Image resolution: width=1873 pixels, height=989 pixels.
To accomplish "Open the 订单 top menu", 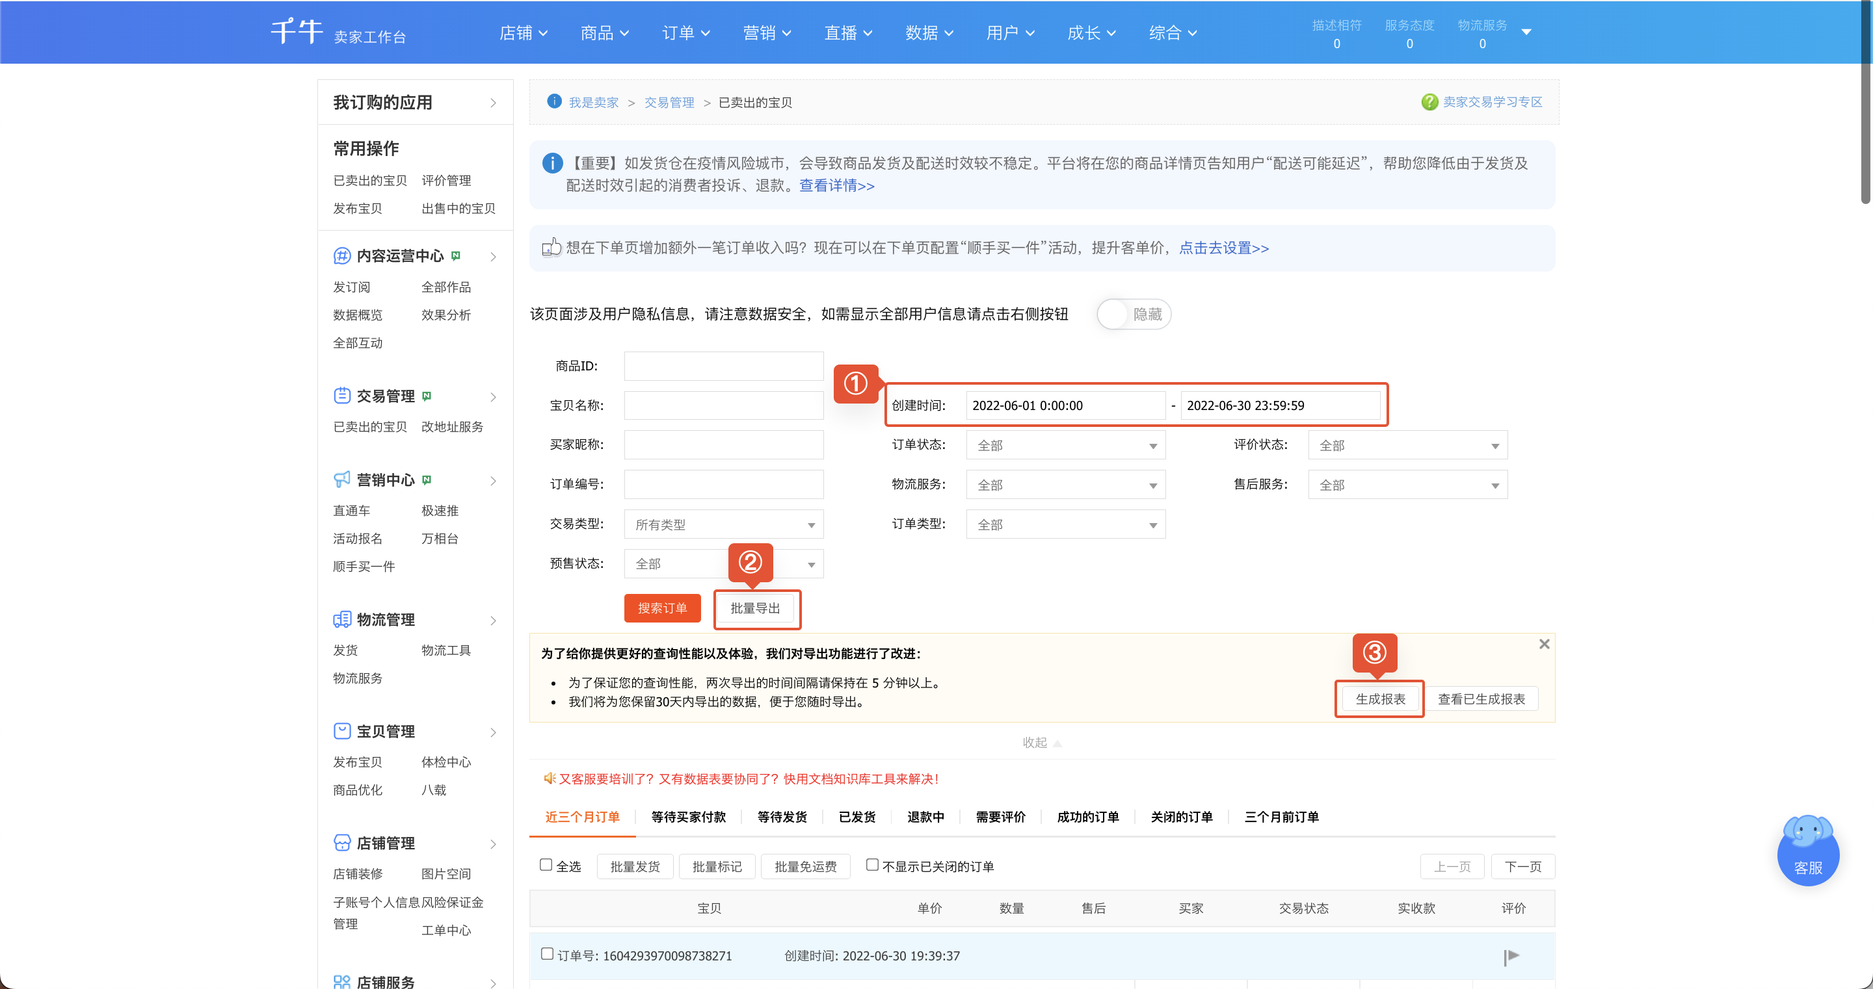I will coord(685,32).
